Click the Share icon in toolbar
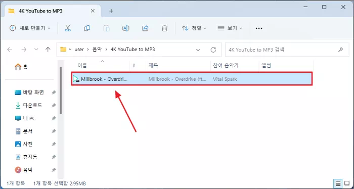The width and height of the screenshot is (354, 189). (145, 28)
